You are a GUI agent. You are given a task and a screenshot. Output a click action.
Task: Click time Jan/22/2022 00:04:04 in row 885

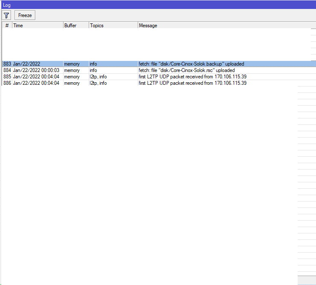click(x=36, y=77)
